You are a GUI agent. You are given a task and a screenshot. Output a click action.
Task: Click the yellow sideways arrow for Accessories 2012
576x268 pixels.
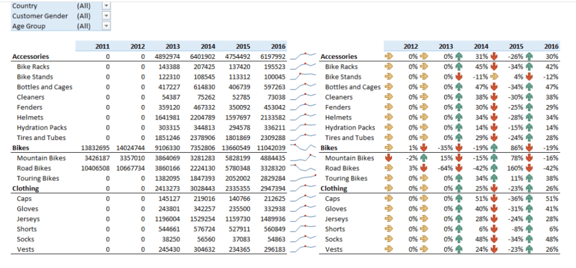click(389, 57)
